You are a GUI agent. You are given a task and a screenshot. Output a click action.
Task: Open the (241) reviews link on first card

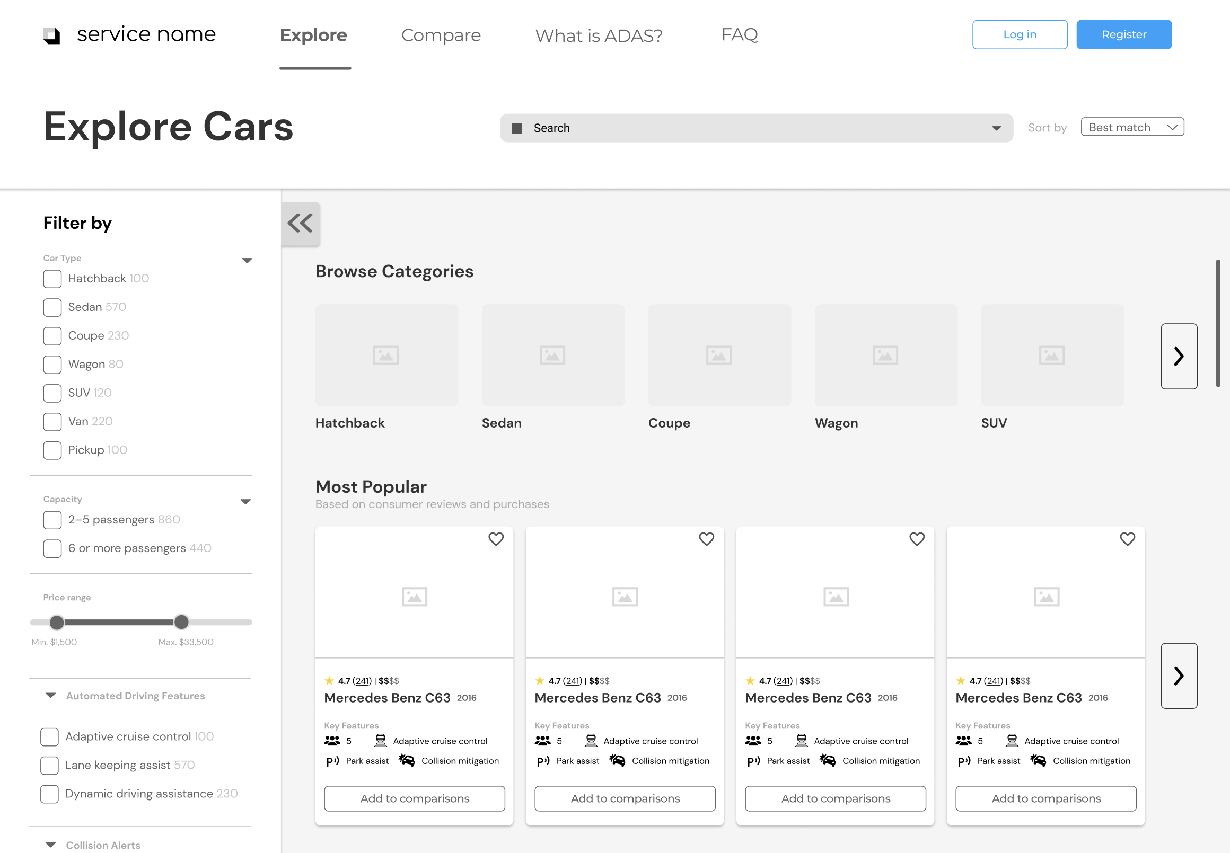point(362,681)
